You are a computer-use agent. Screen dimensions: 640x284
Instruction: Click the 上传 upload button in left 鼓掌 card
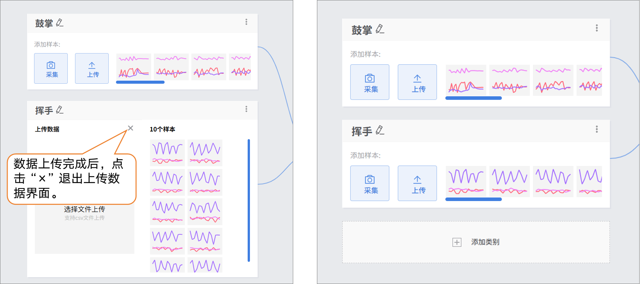pos(92,68)
